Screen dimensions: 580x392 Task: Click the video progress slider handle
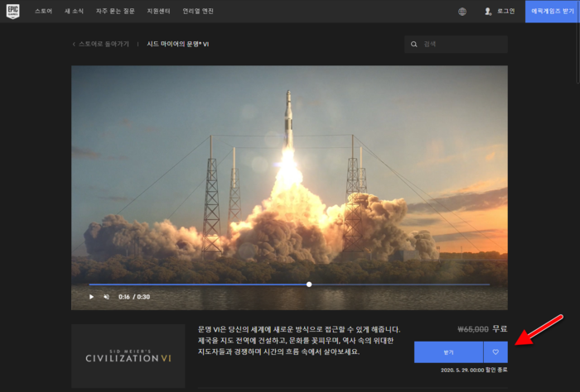[x=309, y=284]
